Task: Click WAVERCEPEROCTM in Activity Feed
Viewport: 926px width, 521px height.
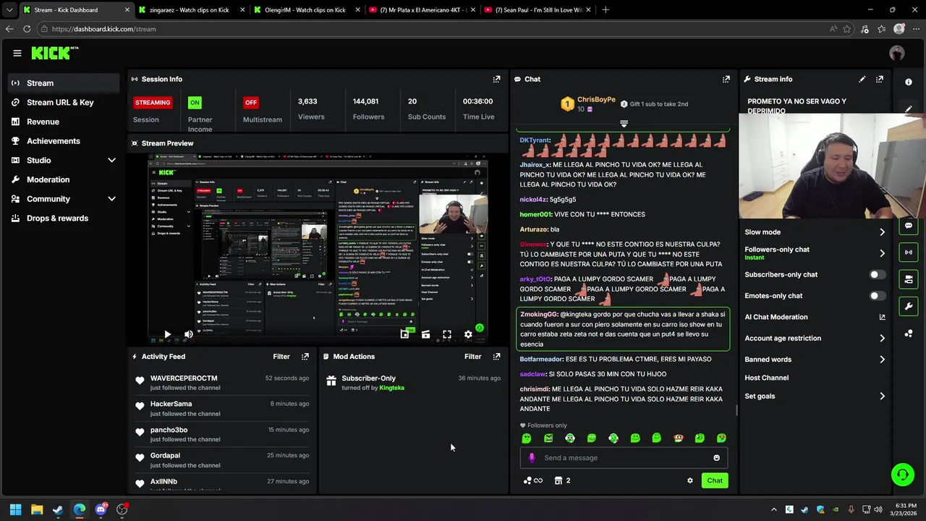Action: click(x=184, y=378)
